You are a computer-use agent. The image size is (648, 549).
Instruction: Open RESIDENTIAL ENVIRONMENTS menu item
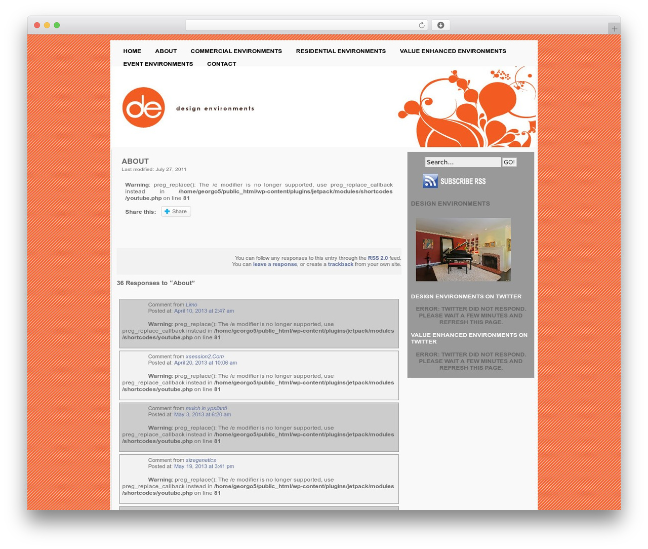(x=341, y=51)
